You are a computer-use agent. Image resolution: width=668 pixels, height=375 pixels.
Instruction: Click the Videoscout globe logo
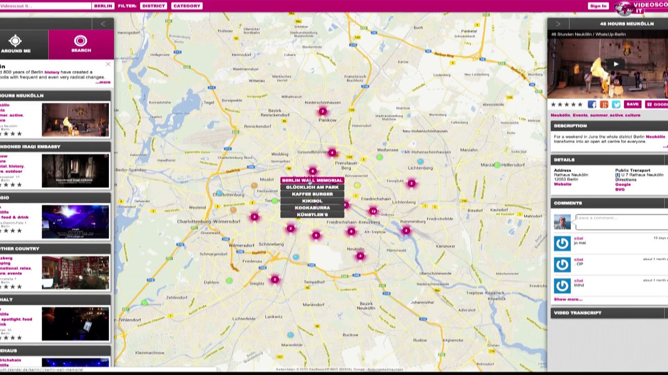click(x=623, y=8)
